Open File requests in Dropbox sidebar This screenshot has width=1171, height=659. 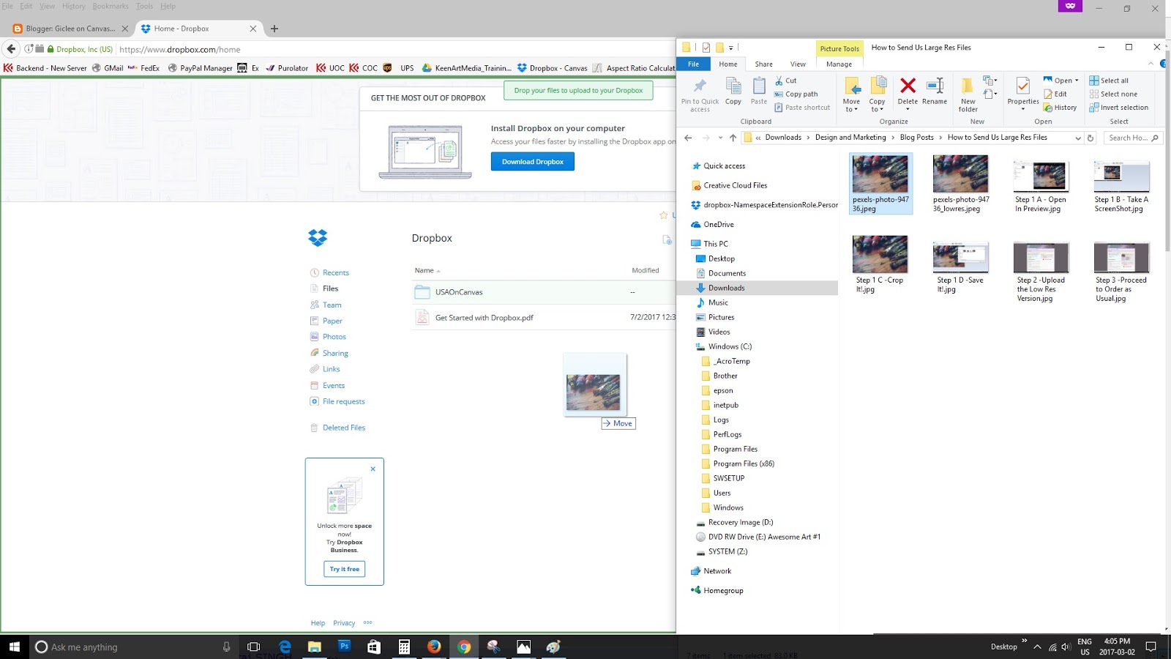pyautogui.click(x=343, y=401)
